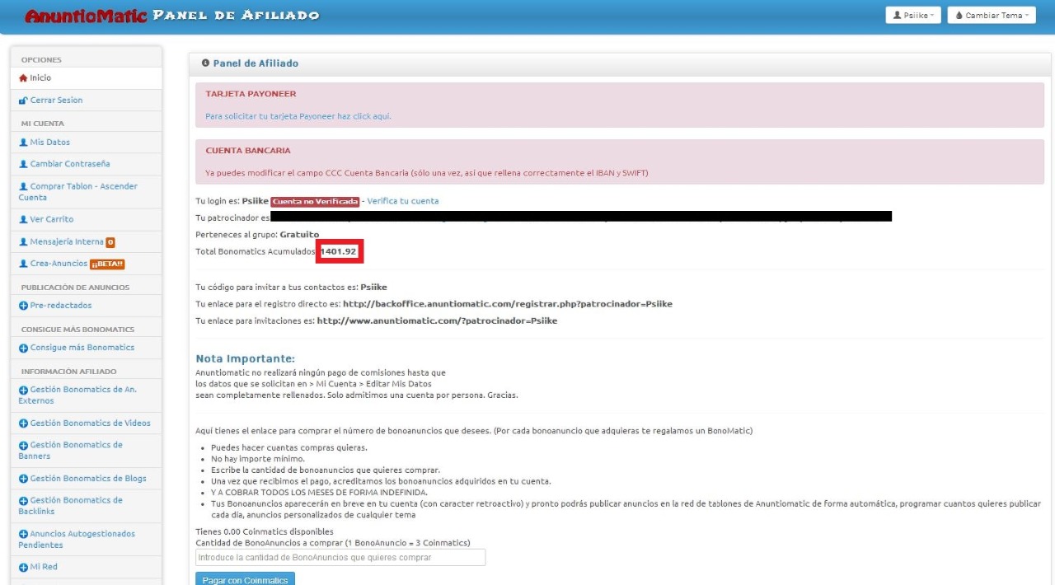Click the user icon next to Mis Datos
Viewport: 1055px width, 585px height.
click(23, 143)
